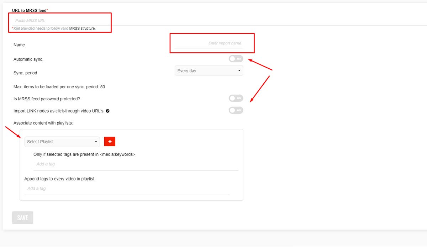This screenshot has height=248, width=427.
Task: Click Add a tag field under Append tags
Action: tap(126, 189)
